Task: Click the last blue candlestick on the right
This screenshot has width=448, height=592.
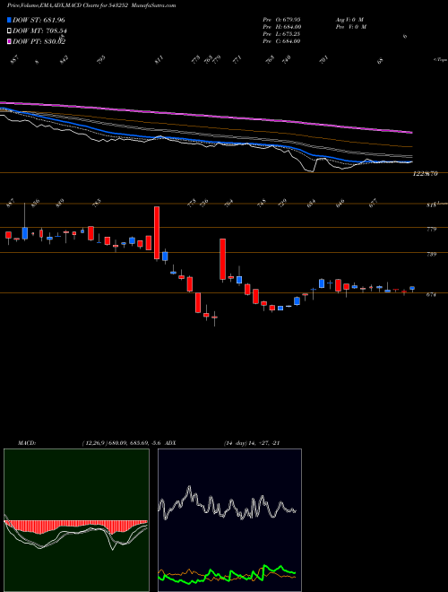Action: point(412,289)
